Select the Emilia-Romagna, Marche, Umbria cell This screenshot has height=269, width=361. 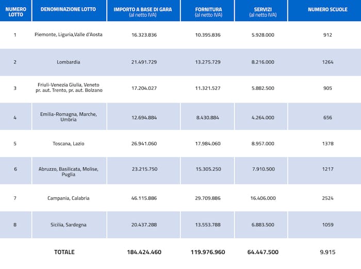coord(69,116)
